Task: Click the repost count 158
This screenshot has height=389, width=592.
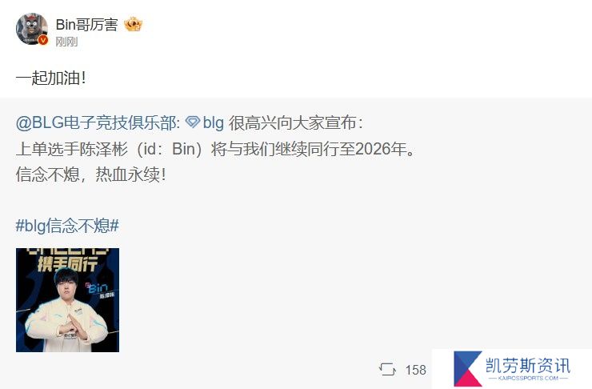Action: 416,370
